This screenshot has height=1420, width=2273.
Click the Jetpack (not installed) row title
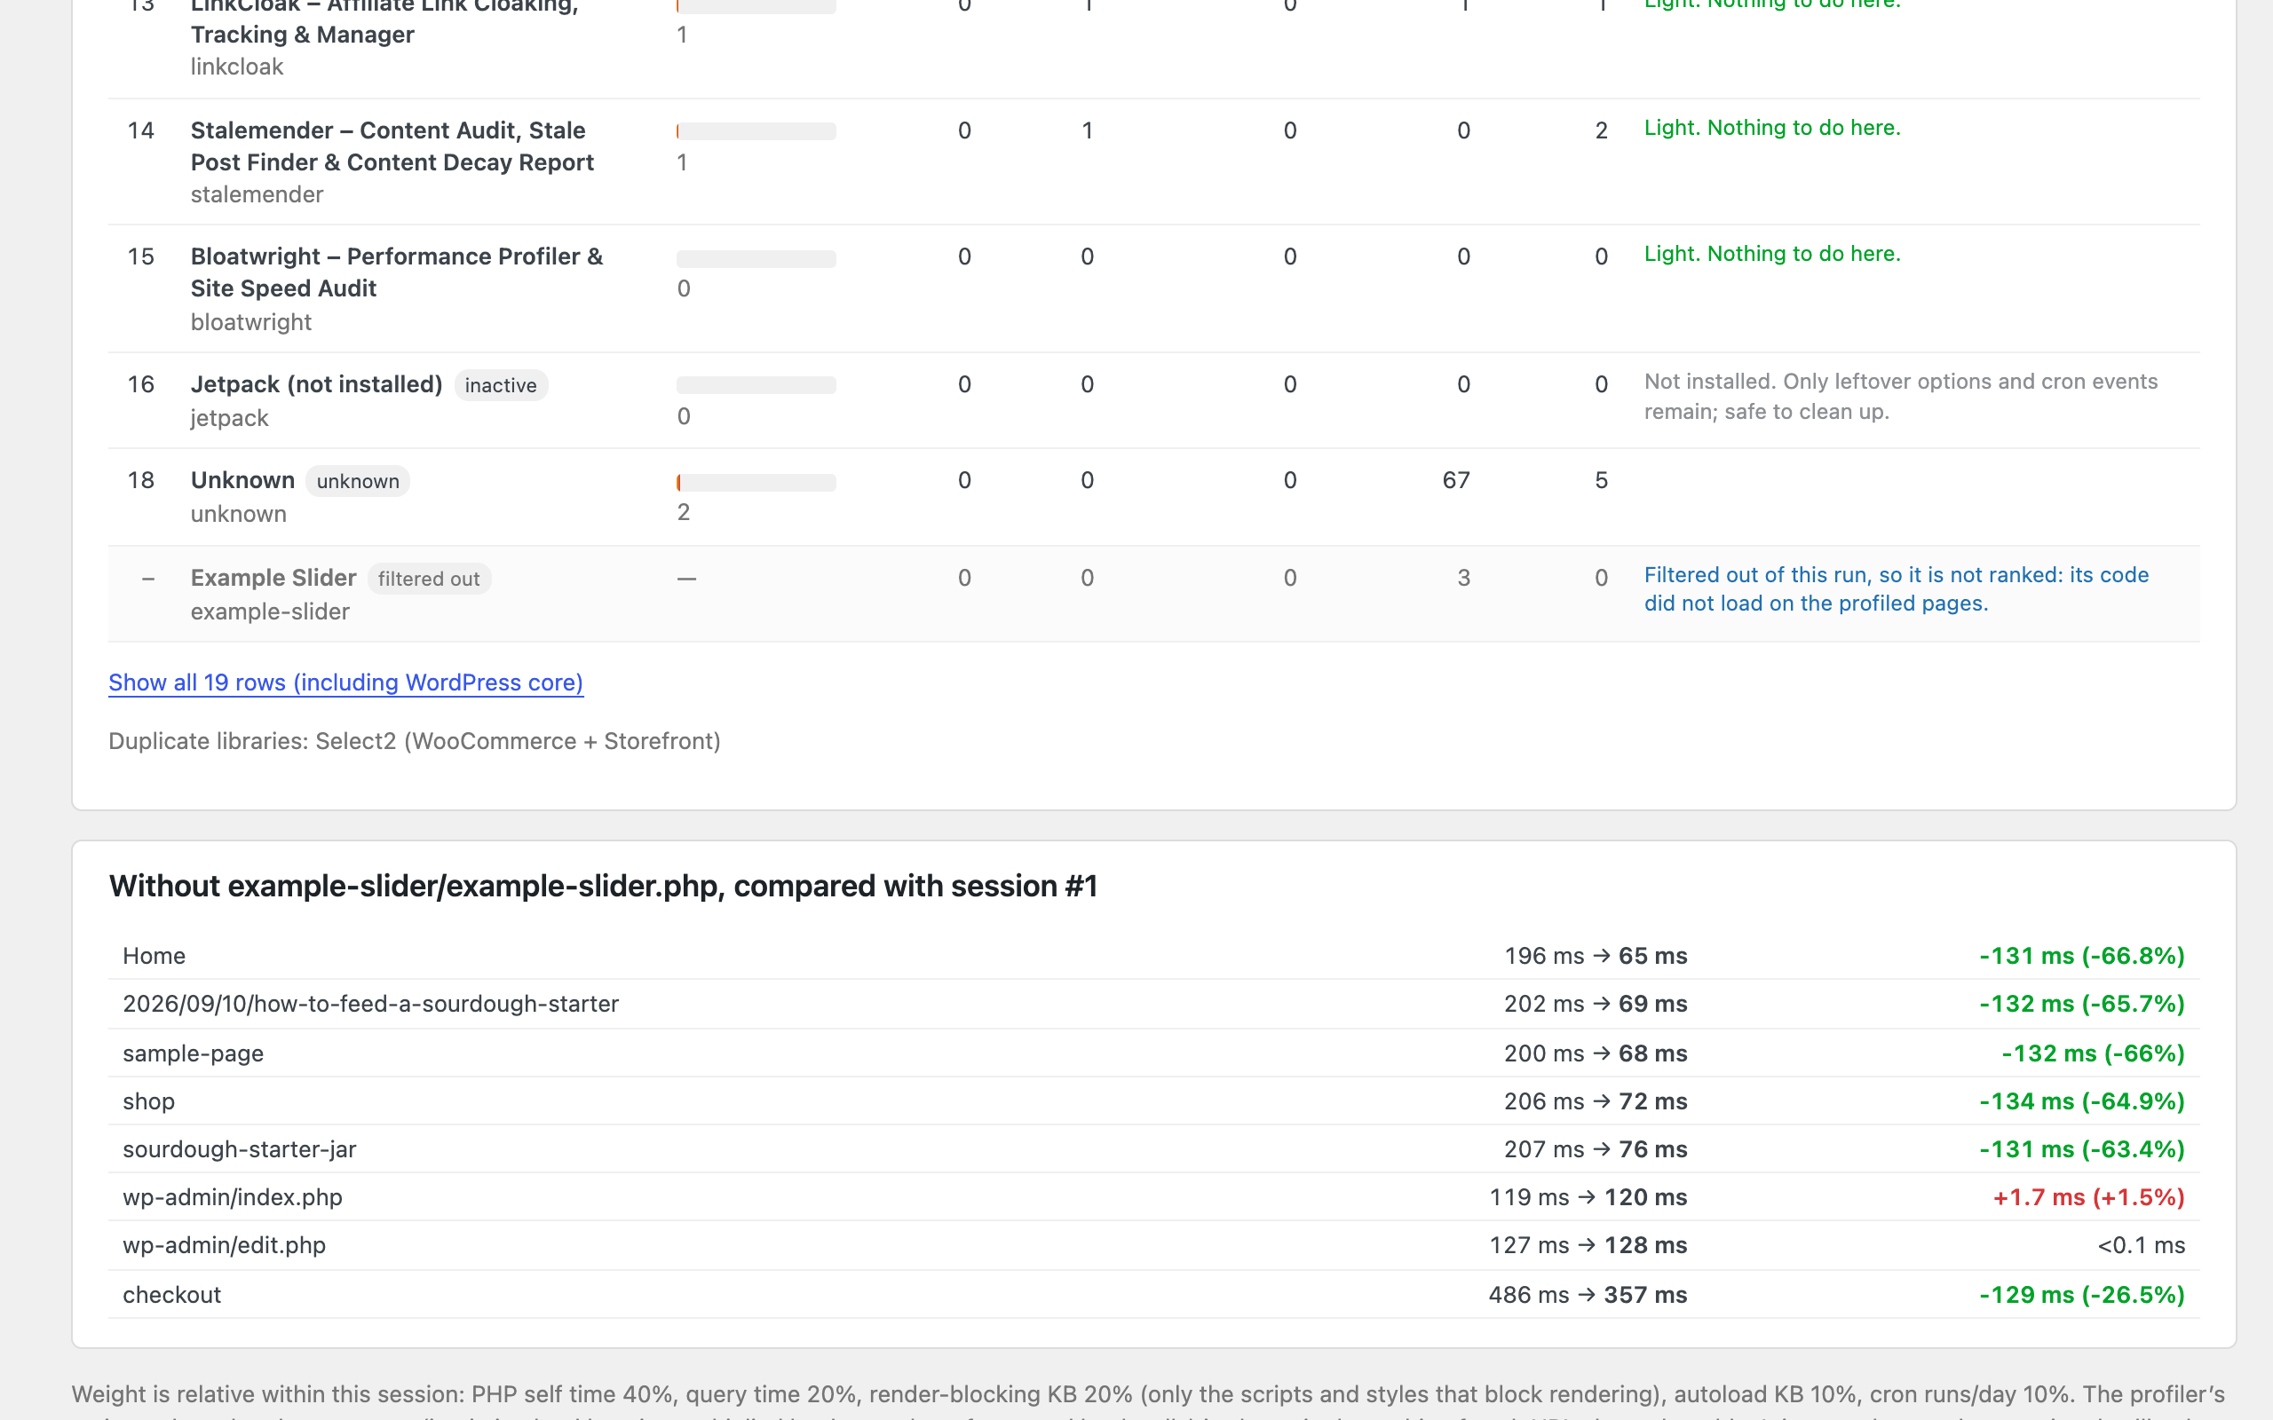(316, 384)
